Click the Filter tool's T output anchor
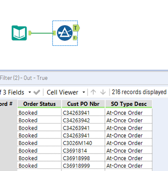 tap(76, 28)
